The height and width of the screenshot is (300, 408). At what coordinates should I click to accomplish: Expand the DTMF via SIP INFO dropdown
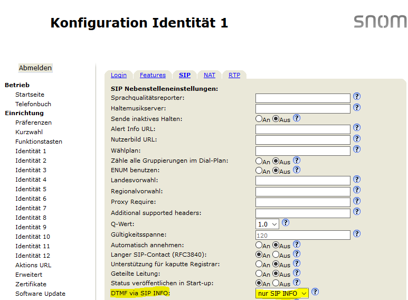(x=282, y=293)
